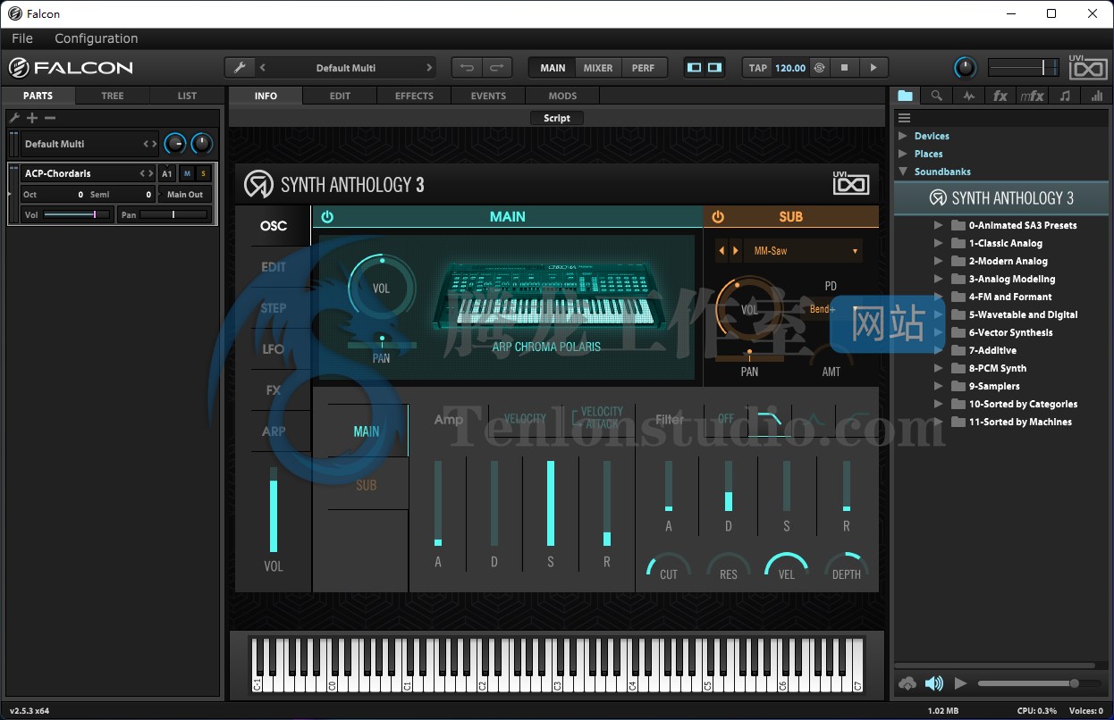Open the Configuration menu

(97, 38)
